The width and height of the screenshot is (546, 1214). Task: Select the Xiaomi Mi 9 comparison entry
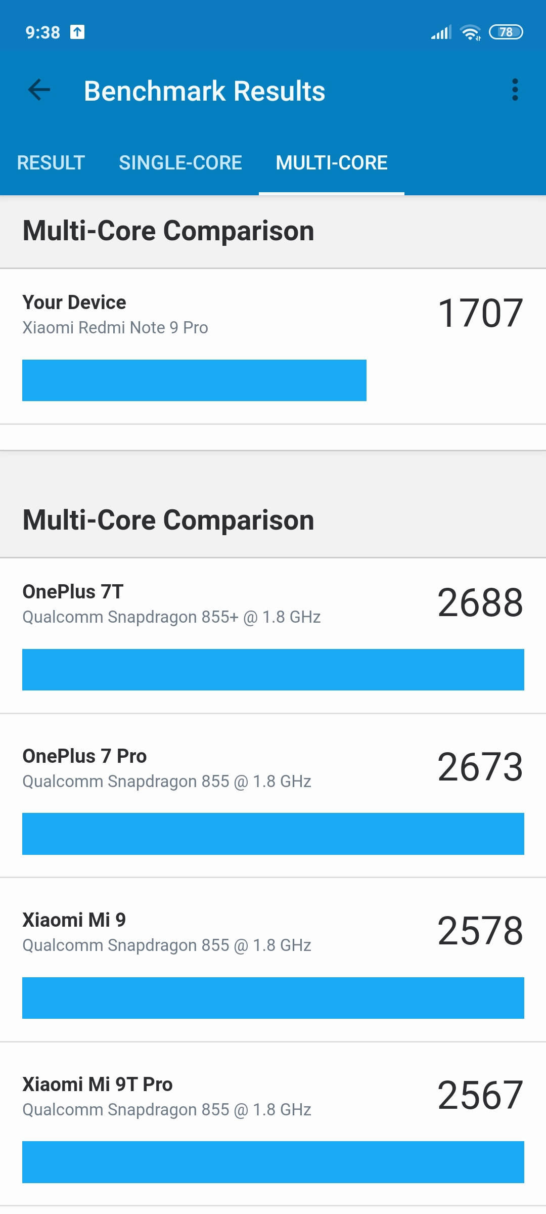(273, 960)
